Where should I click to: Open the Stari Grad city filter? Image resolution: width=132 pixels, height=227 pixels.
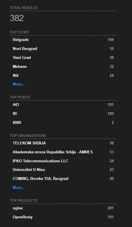click(x=22, y=58)
